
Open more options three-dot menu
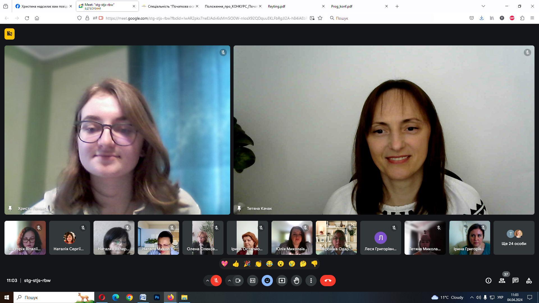tap(311, 281)
